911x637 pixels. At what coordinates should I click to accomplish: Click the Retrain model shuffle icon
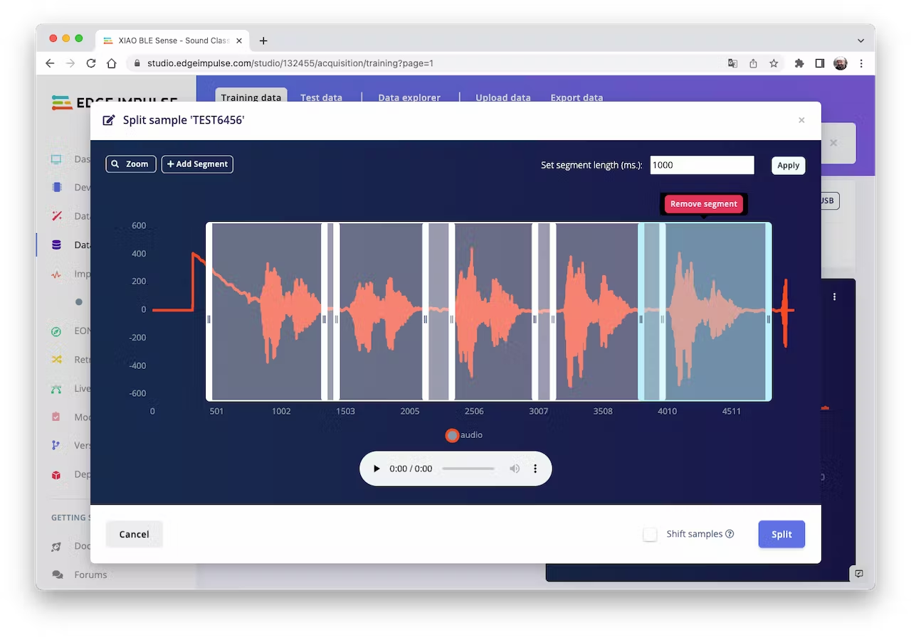[57, 360]
